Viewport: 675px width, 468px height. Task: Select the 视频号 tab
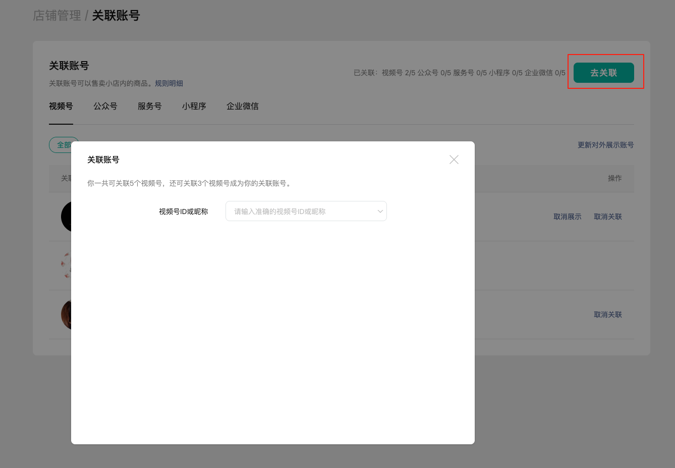[61, 106]
